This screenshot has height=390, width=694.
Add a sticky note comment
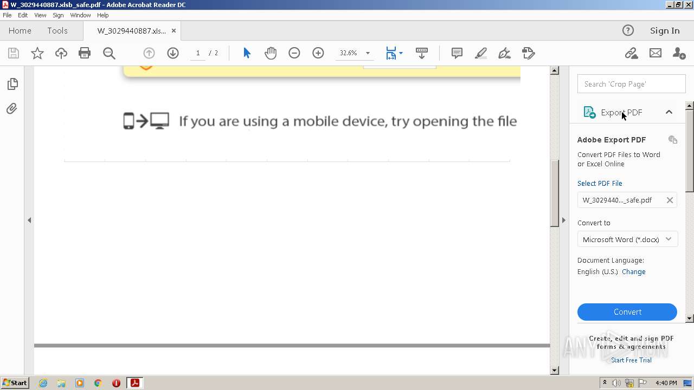pos(457,53)
